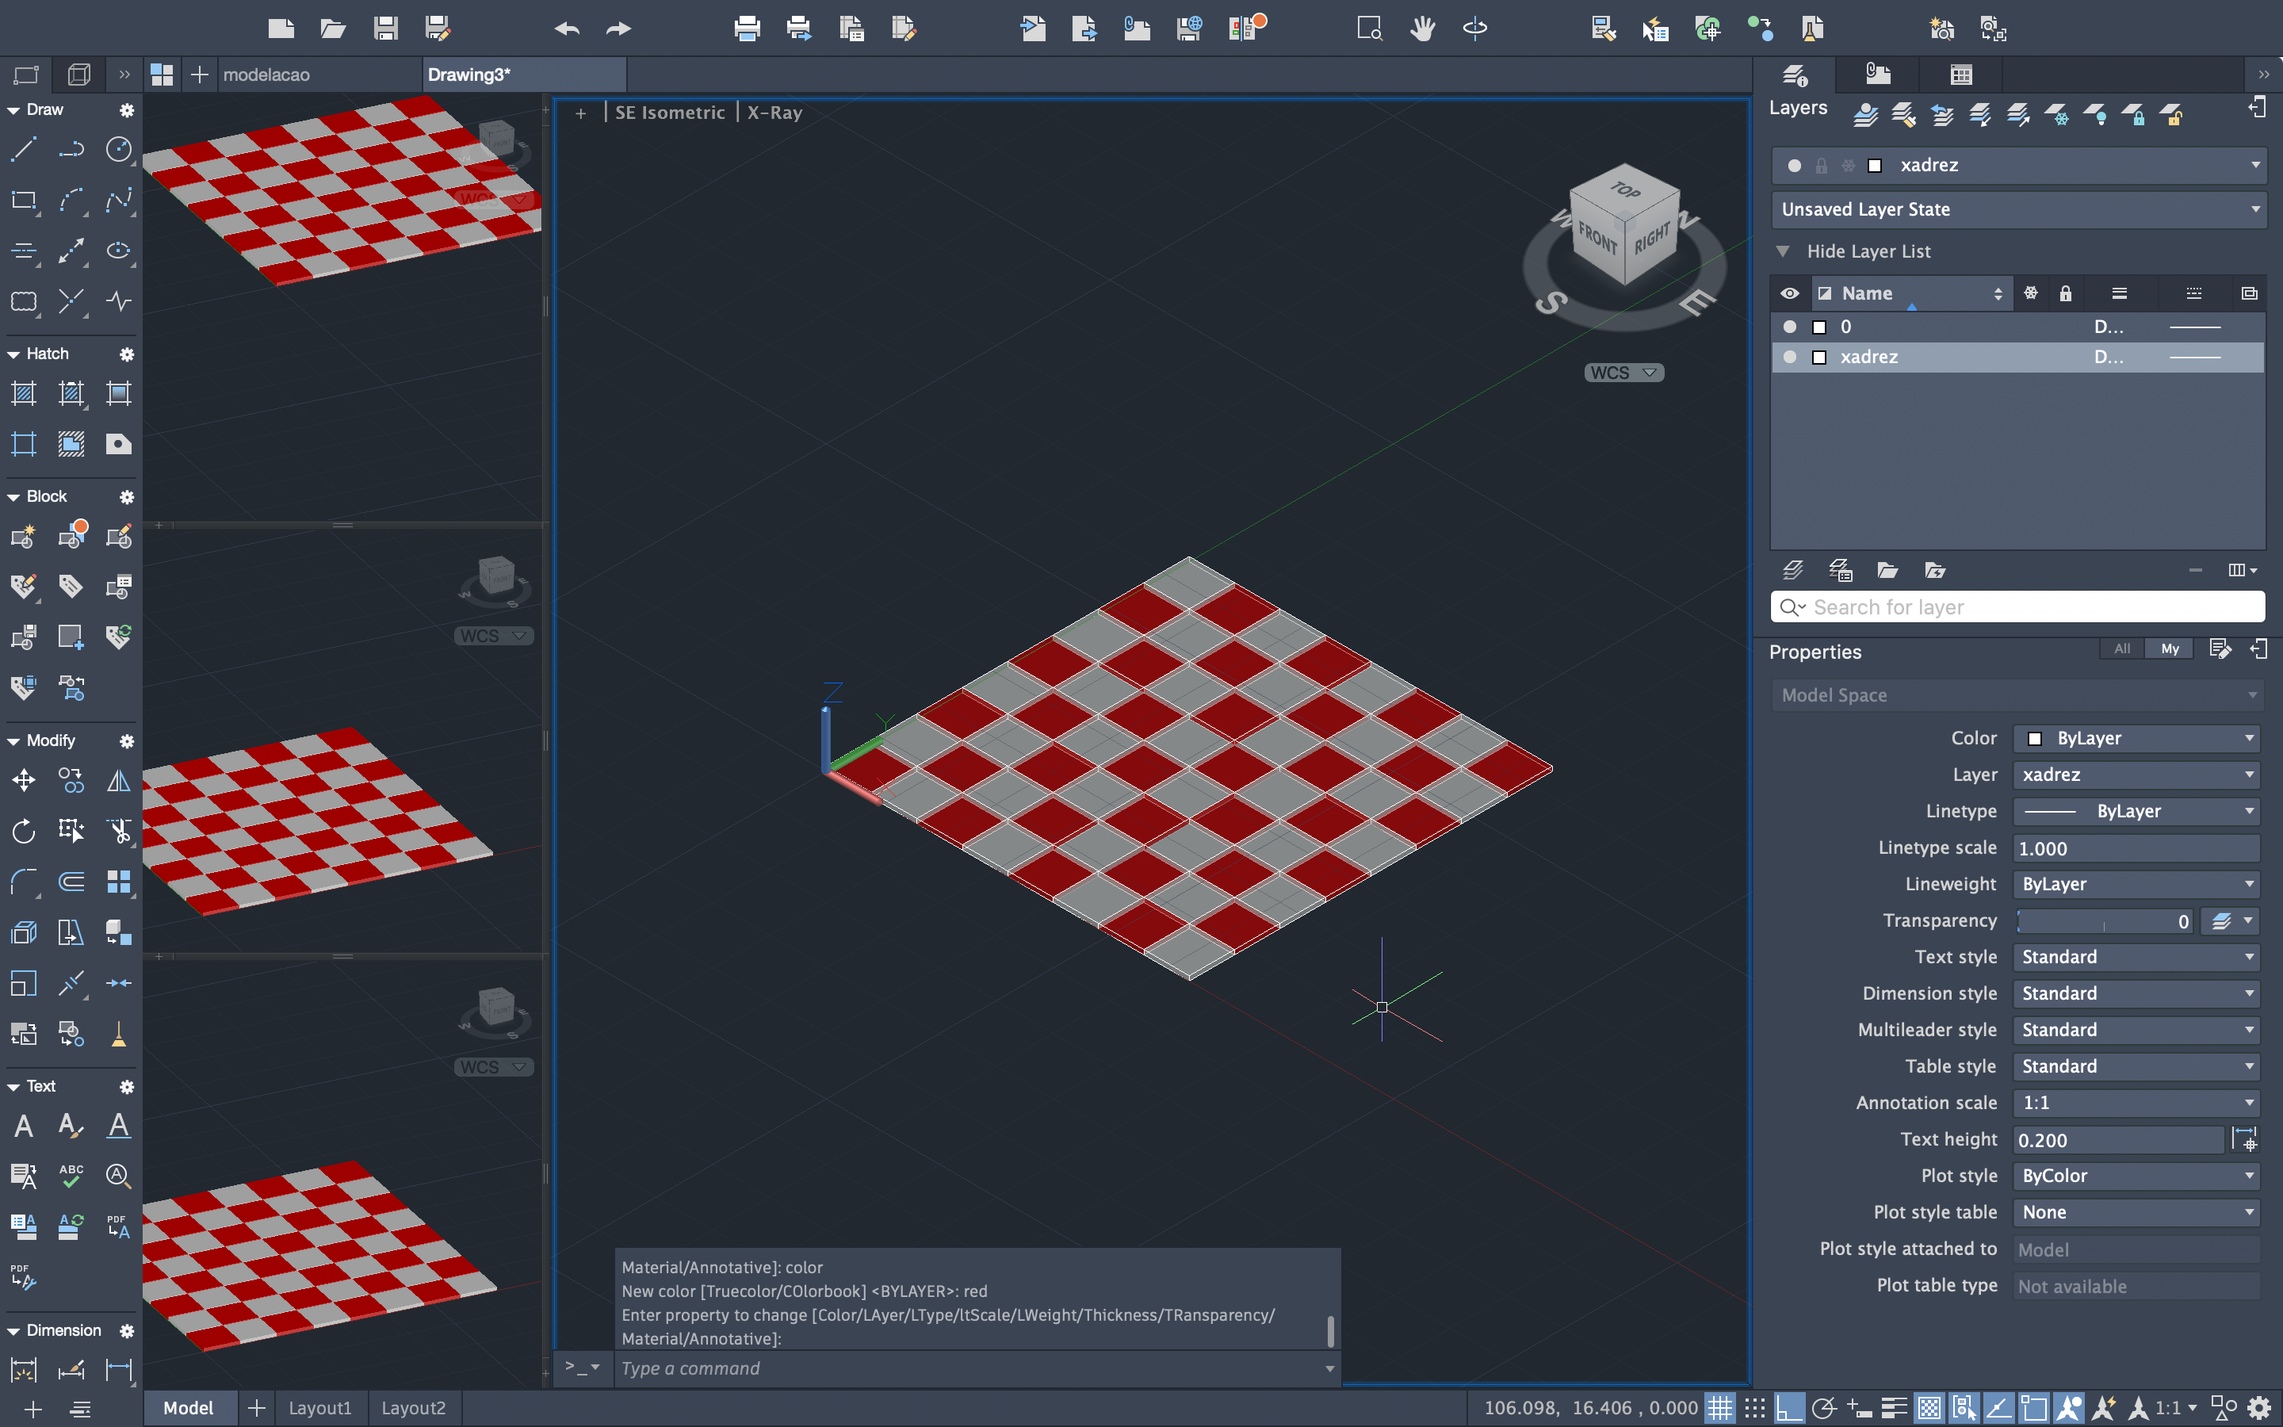
Task: Toggle visibility of xadrez layer in list
Action: click(1790, 357)
